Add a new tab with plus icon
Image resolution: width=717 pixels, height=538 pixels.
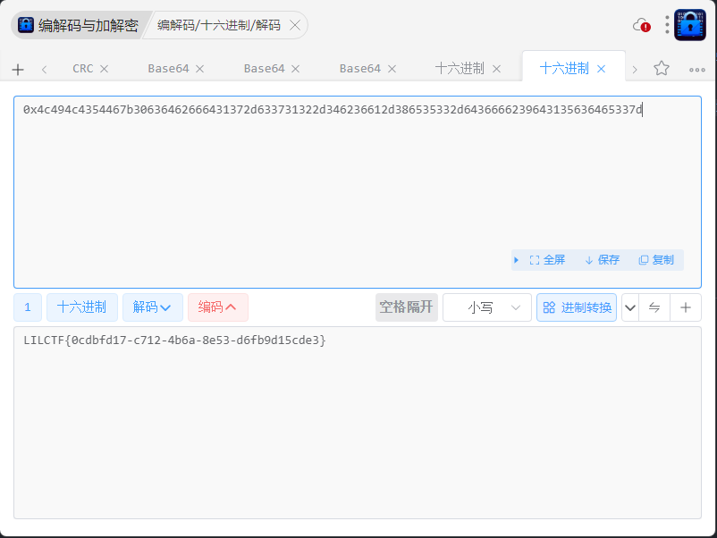tap(18, 70)
